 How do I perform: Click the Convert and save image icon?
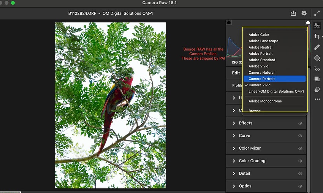point(293,13)
